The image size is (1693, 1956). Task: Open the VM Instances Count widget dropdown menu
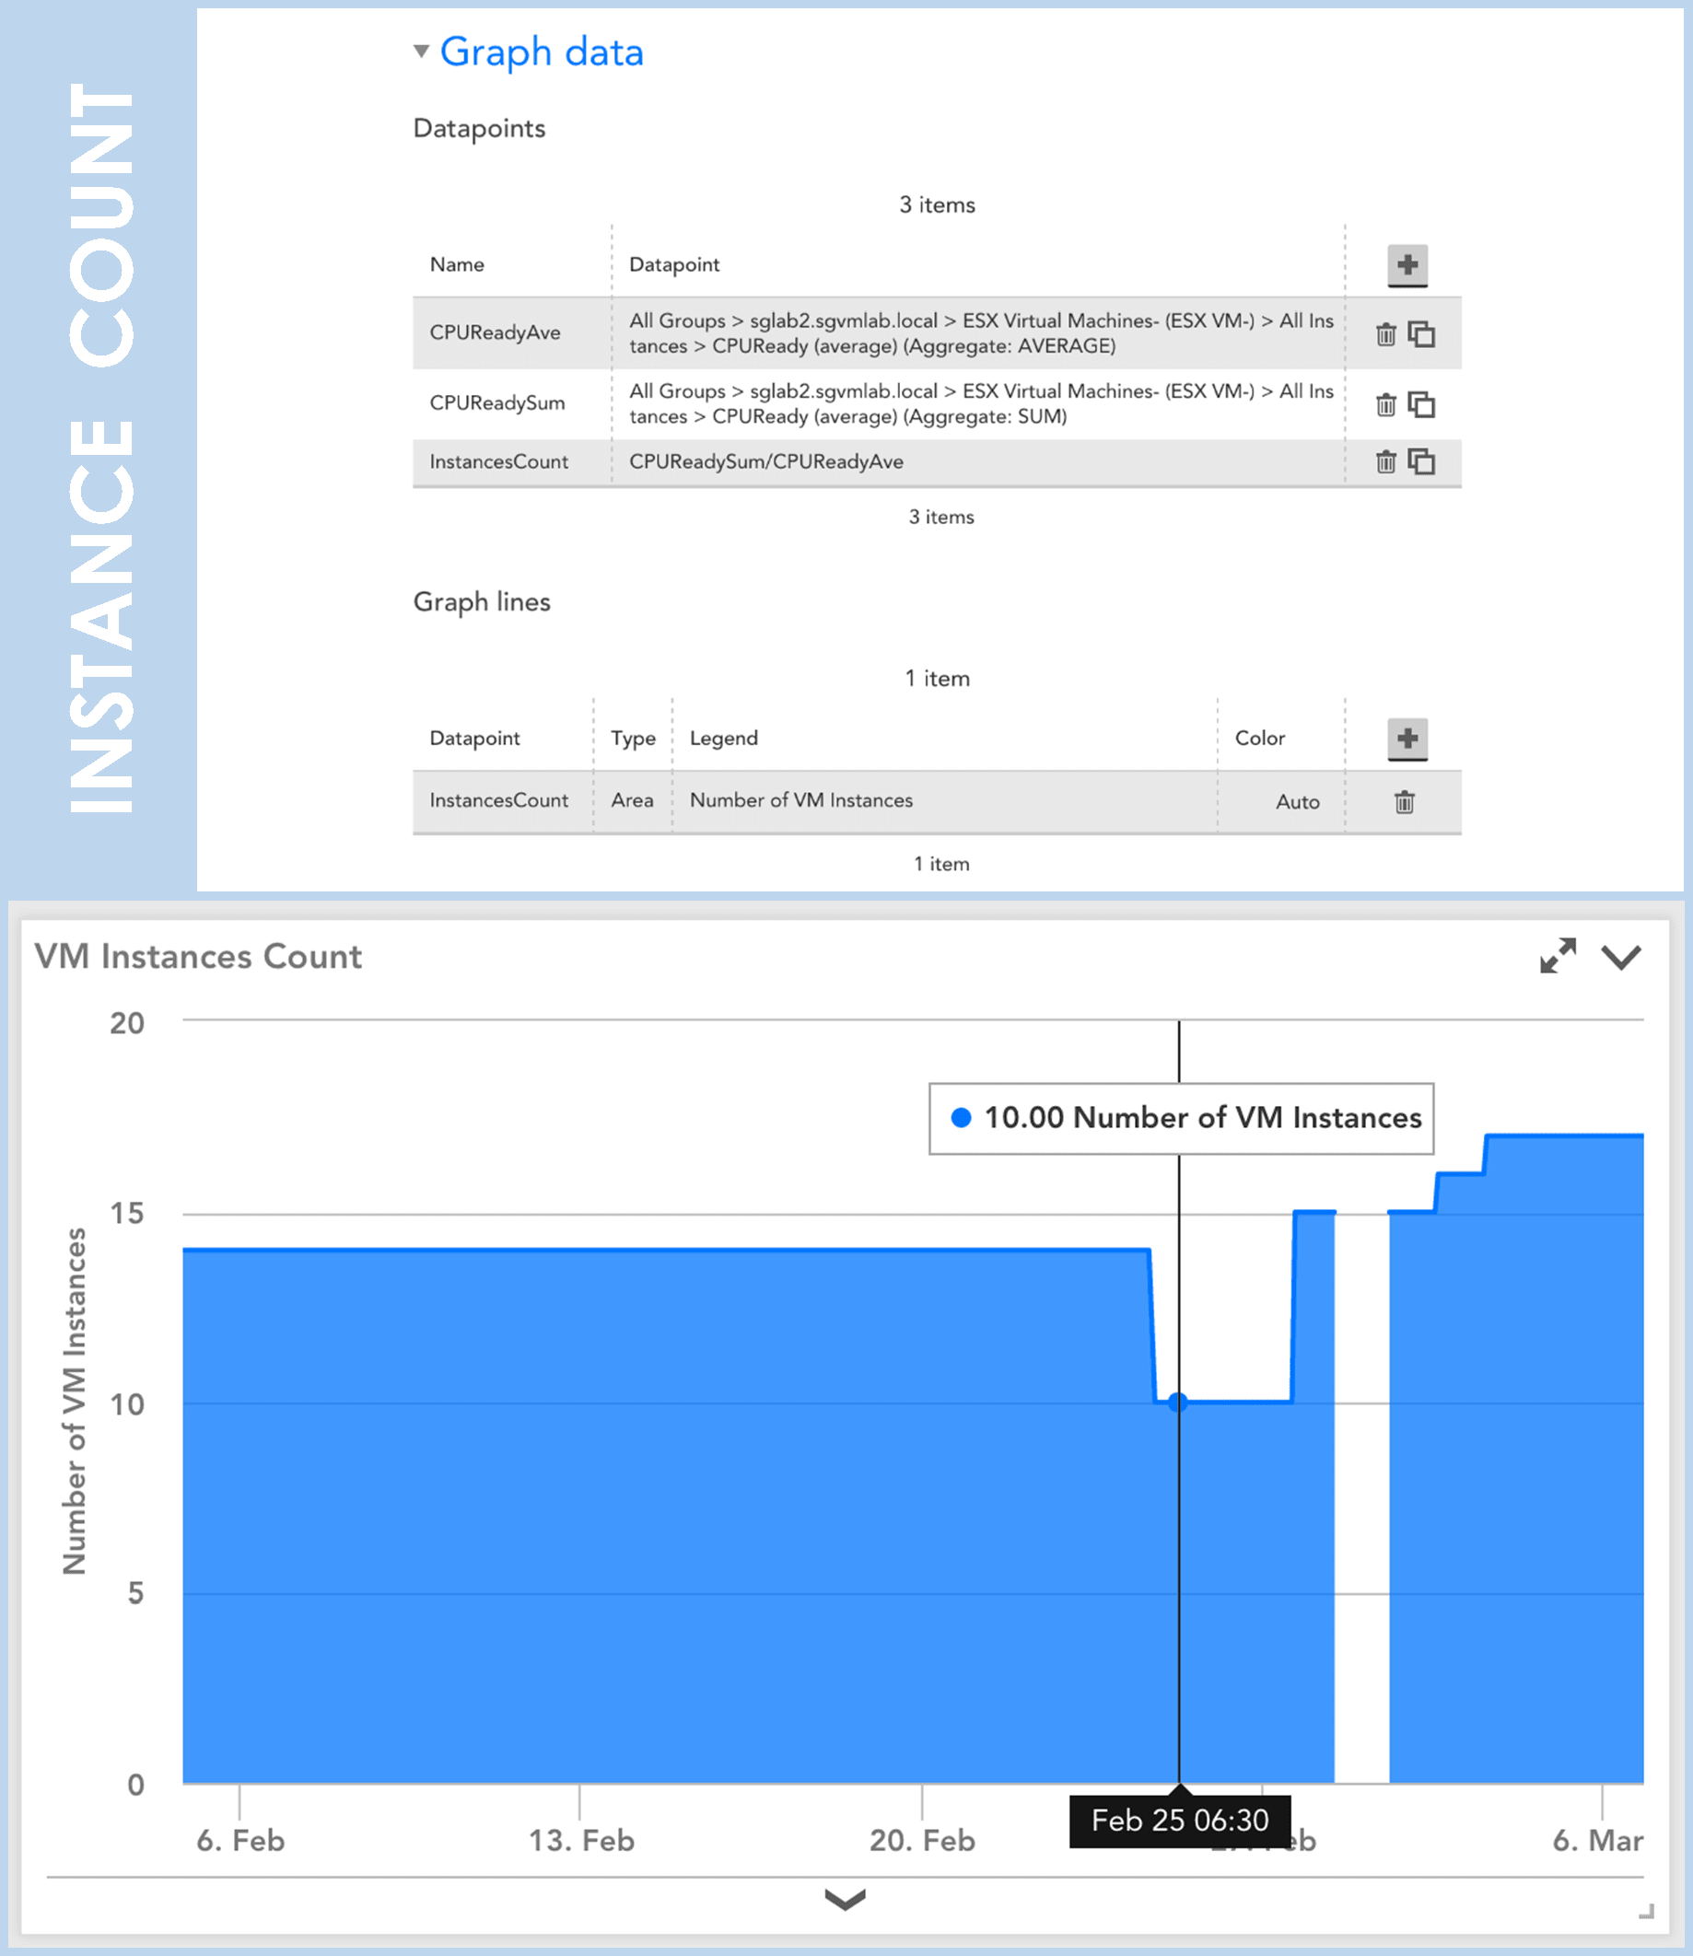[1620, 957]
